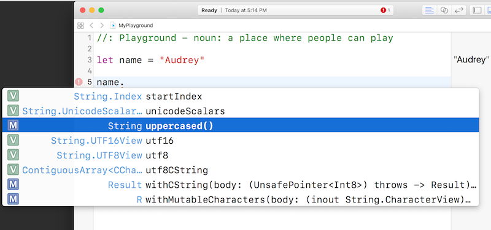Screen dimensions: 491x230
Task: Click the MyPlayground file icon in jump bar
Action: point(113,26)
